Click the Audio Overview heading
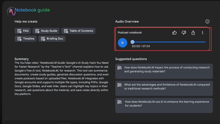Viewport: 220px width, 124px height. [x=127, y=21]
